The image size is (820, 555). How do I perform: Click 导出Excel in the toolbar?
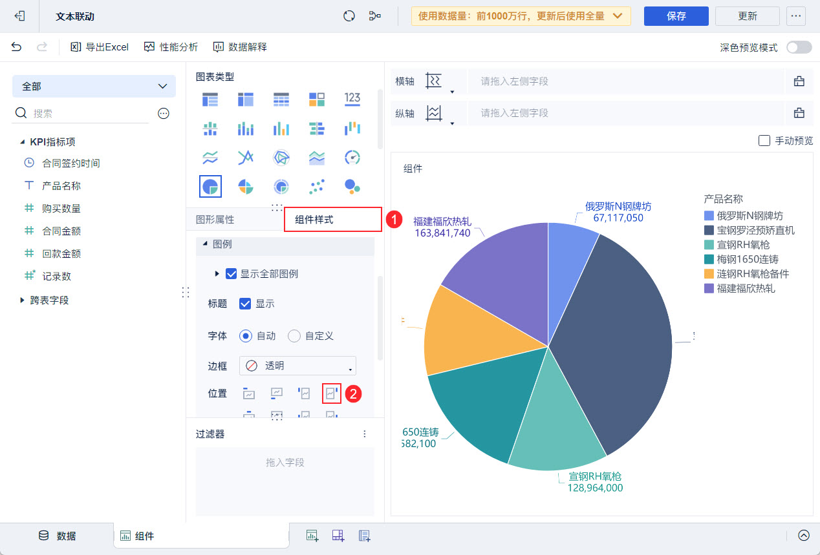click(100, 47)
